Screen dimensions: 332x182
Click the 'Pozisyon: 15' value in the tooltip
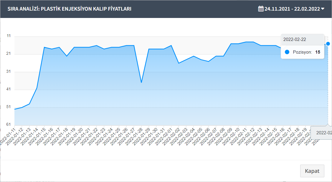point(307,52)
